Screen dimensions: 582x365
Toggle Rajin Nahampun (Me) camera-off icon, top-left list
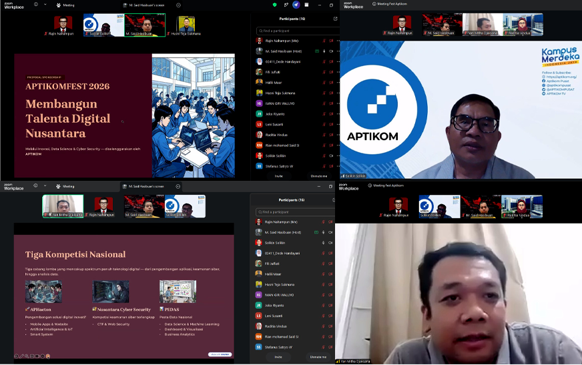331,41
